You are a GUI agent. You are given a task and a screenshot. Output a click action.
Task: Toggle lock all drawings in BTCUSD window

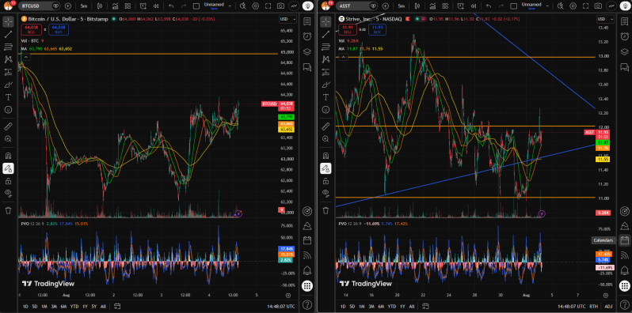[x=8, y=181]
